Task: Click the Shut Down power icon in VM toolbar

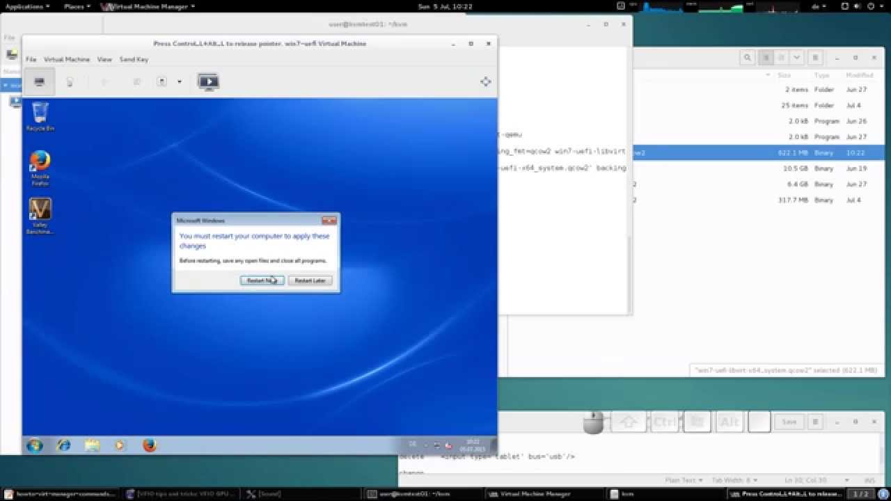Action: (x=161, y=82)
